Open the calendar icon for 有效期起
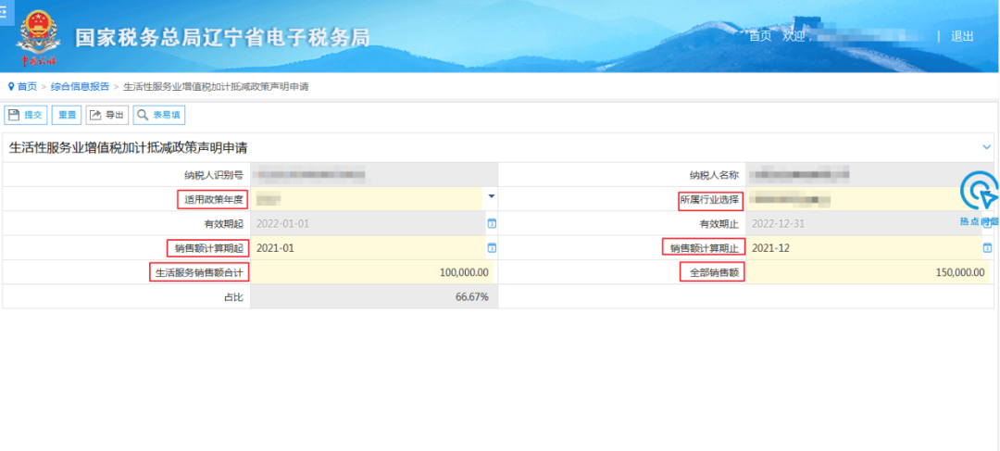 [x=492, y=223]
